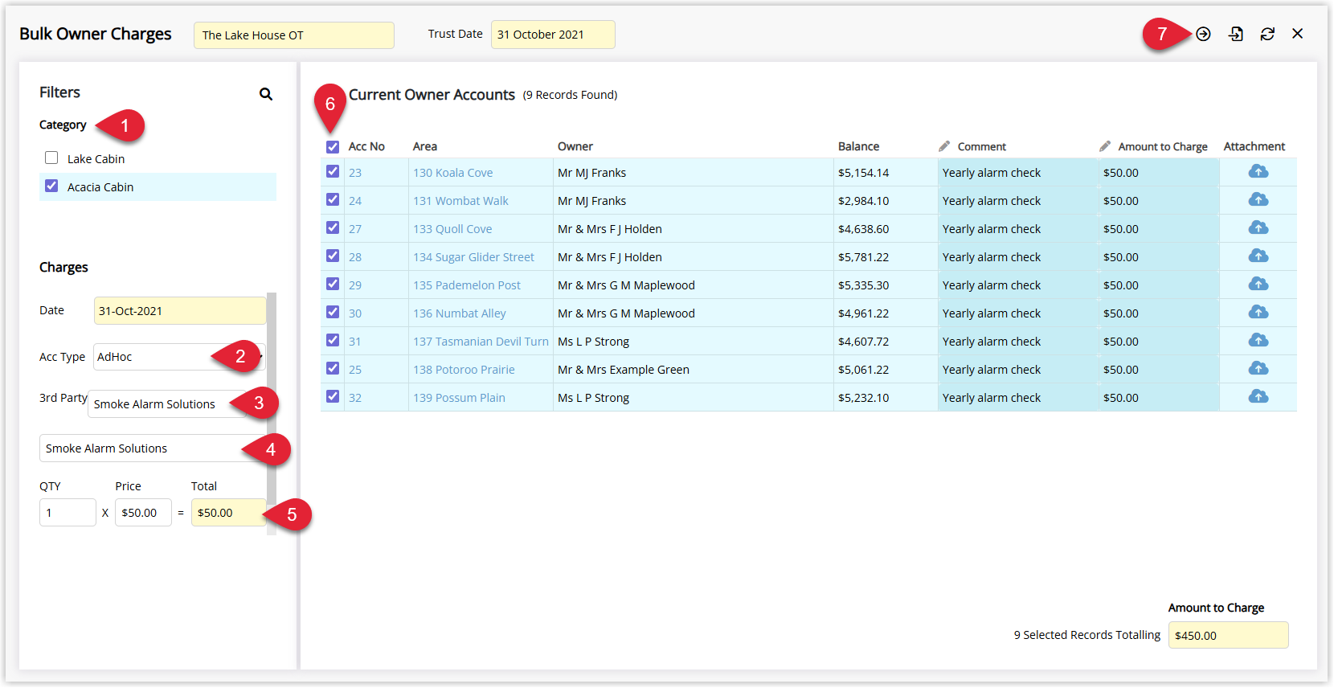Sort by the Owner column header
1334x688 pixels.
575,146
